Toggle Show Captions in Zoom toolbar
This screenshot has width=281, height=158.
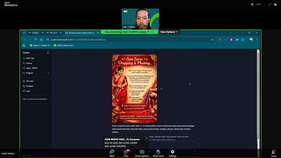[142, 153]
